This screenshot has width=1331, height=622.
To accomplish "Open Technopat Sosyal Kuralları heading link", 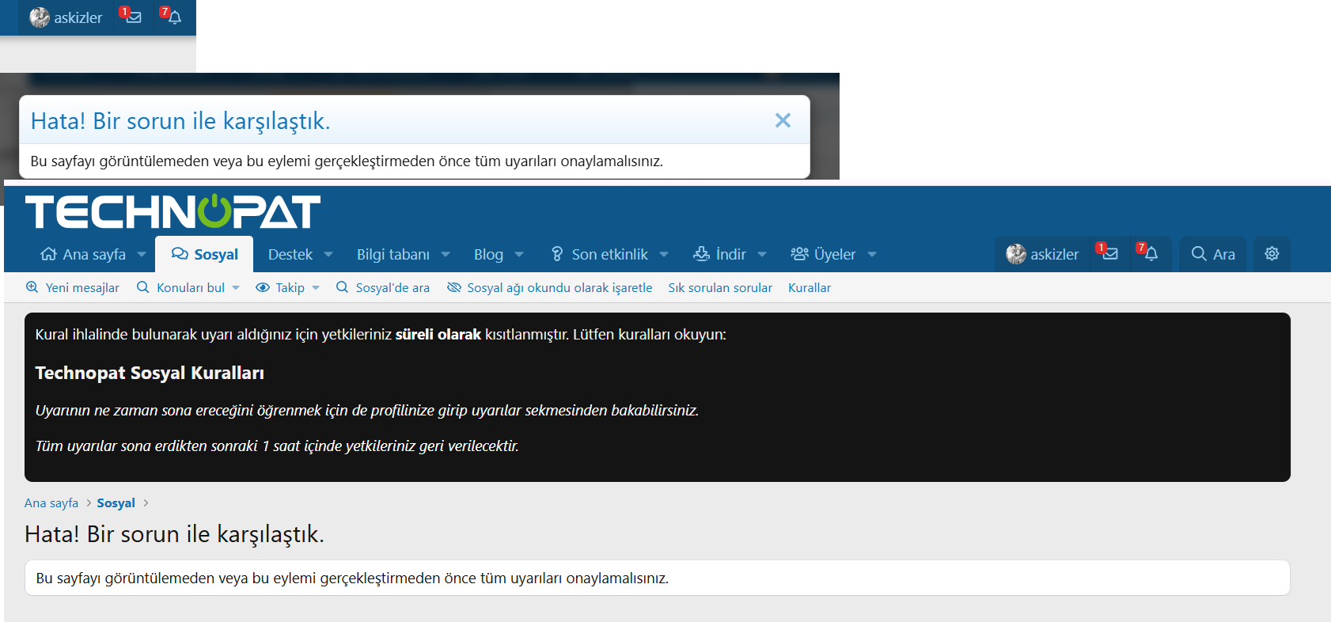I will [150, 373].
